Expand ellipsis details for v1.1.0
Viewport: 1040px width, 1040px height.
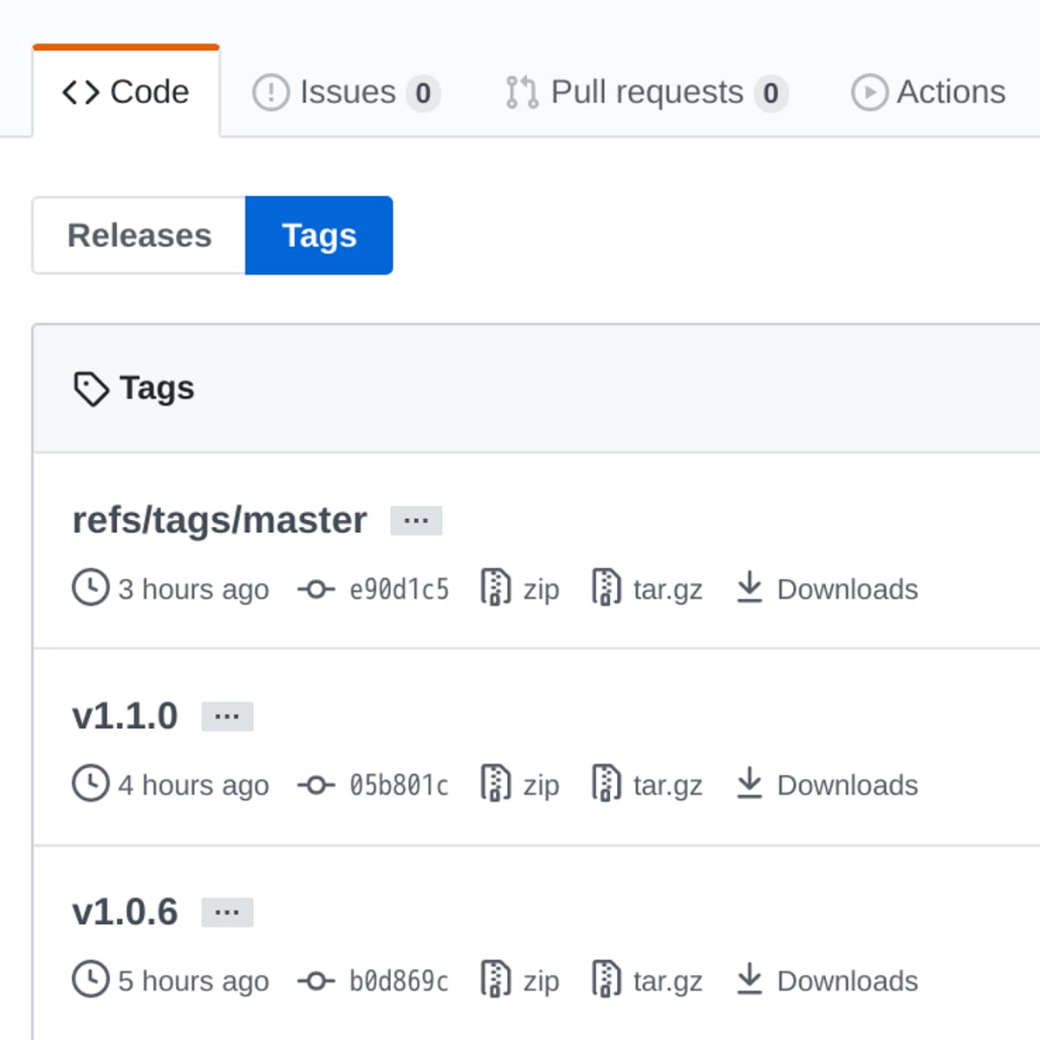point(227,717)
